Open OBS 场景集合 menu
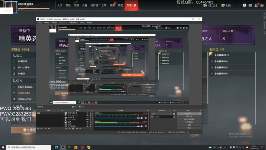This screenshot has height=150, width=266. (x=73, y=23)
